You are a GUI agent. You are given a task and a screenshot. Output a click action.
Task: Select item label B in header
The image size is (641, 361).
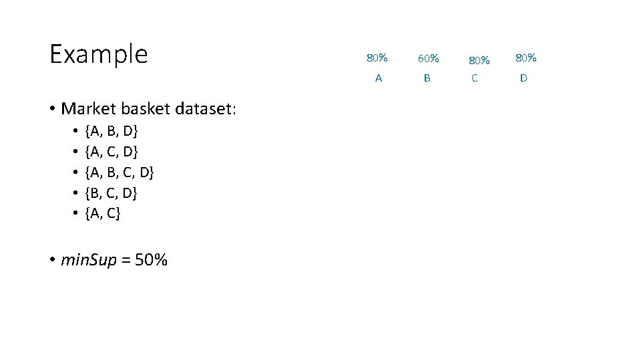427,78
